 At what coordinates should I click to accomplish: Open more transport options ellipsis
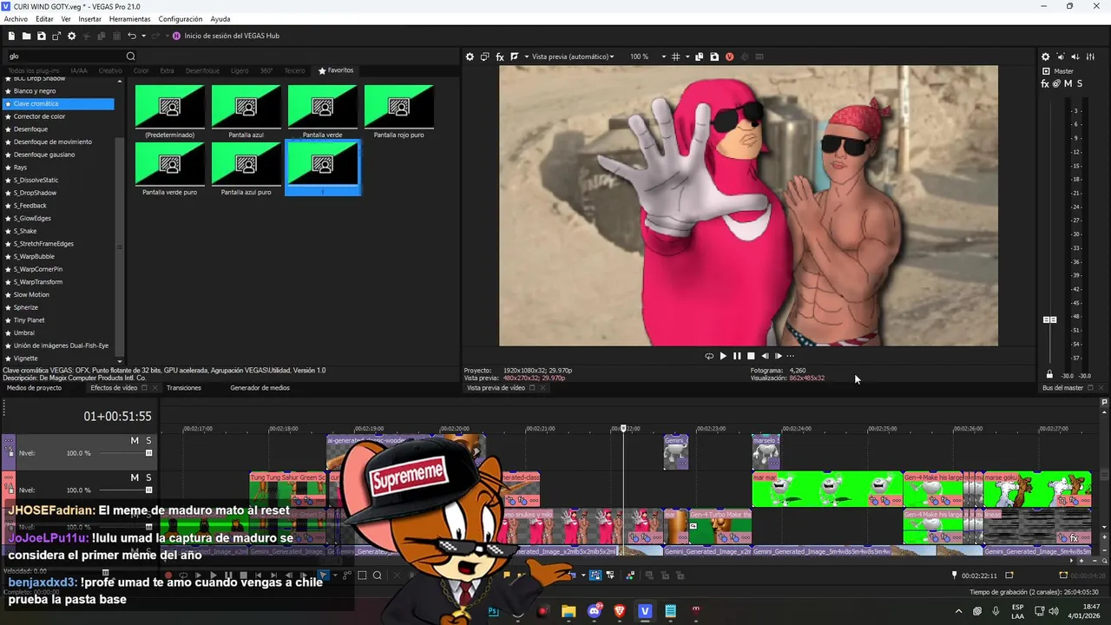790,356
